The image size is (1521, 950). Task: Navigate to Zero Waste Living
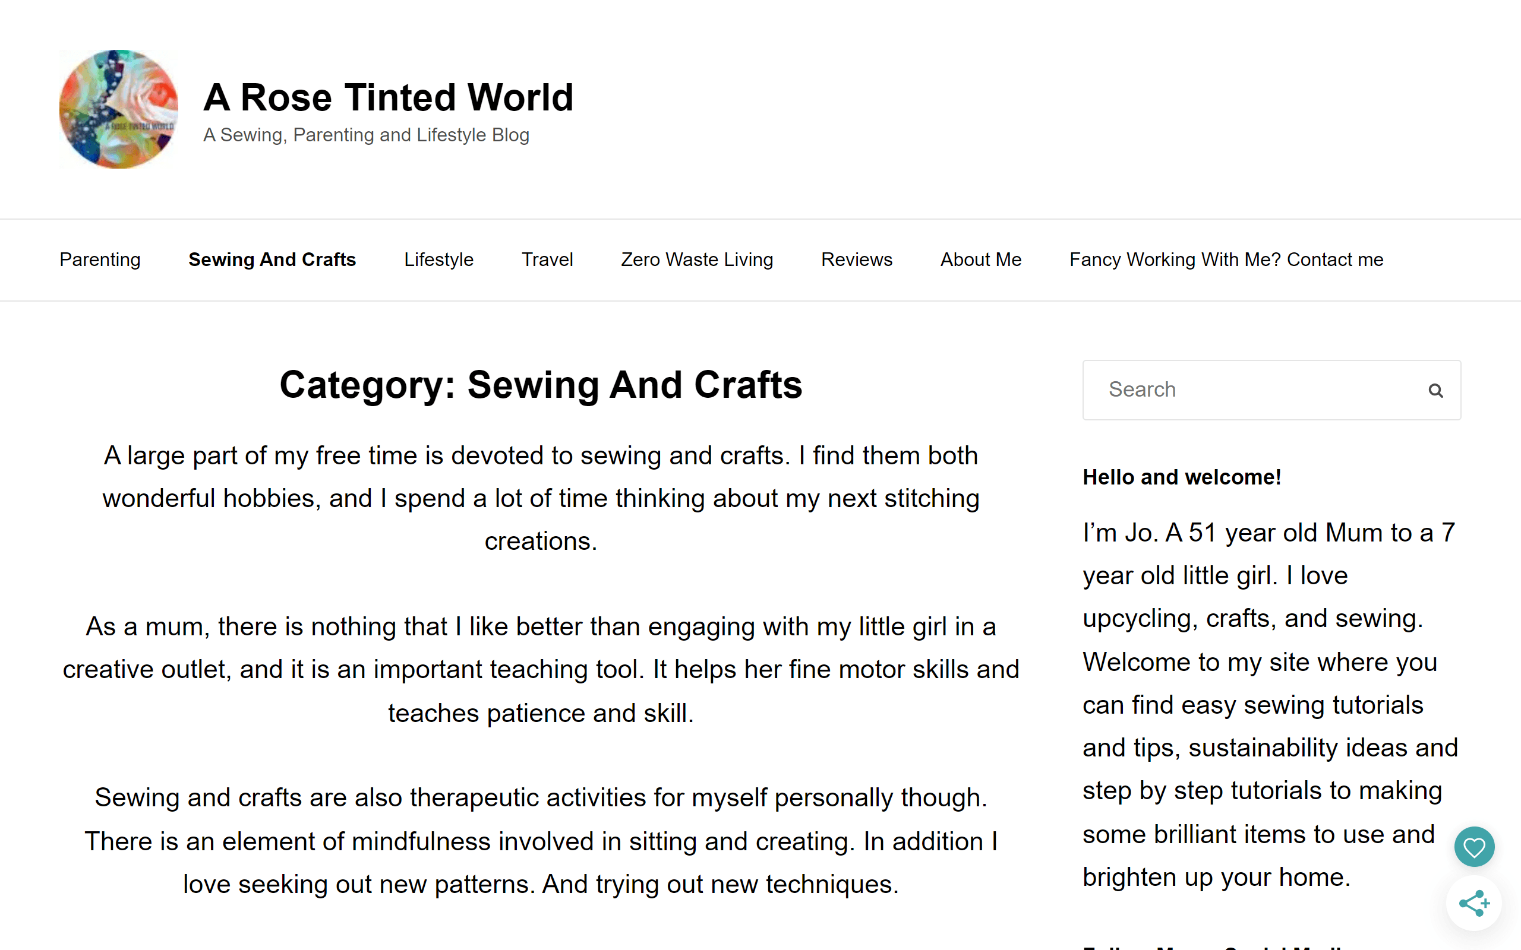click(x=696, y=259)
